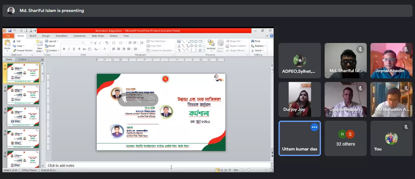Close the Slides/Outline pane
The image size is (415, 179).
[x=42, y=59]
